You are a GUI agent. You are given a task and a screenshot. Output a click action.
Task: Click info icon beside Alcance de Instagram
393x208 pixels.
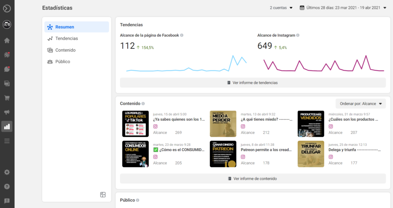click(298, 35)
